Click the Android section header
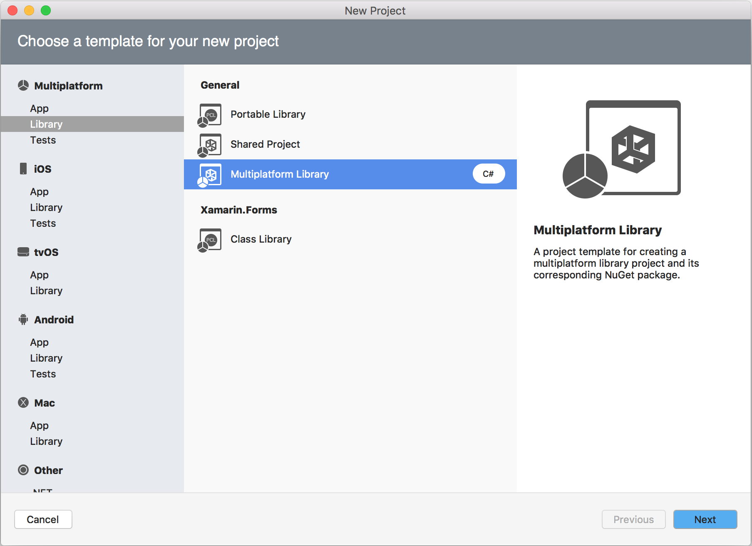 (x=54, y=320)
